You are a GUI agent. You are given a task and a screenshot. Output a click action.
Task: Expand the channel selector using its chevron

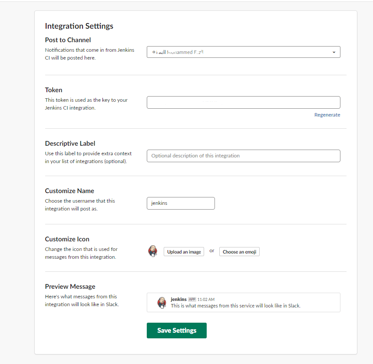coord(334,52)
